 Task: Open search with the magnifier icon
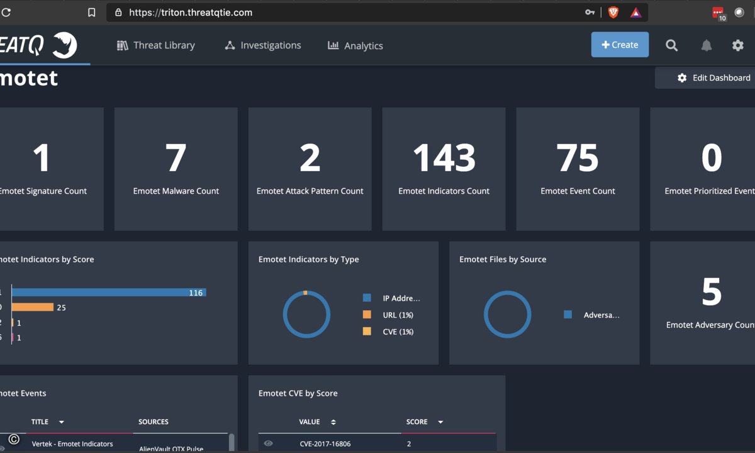click(x=672, y=45)
